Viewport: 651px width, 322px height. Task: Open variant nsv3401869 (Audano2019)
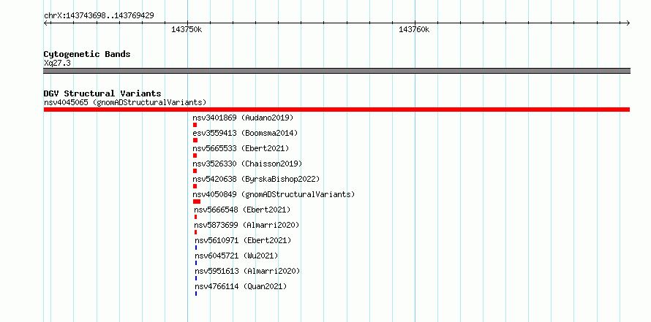(243, 118)
